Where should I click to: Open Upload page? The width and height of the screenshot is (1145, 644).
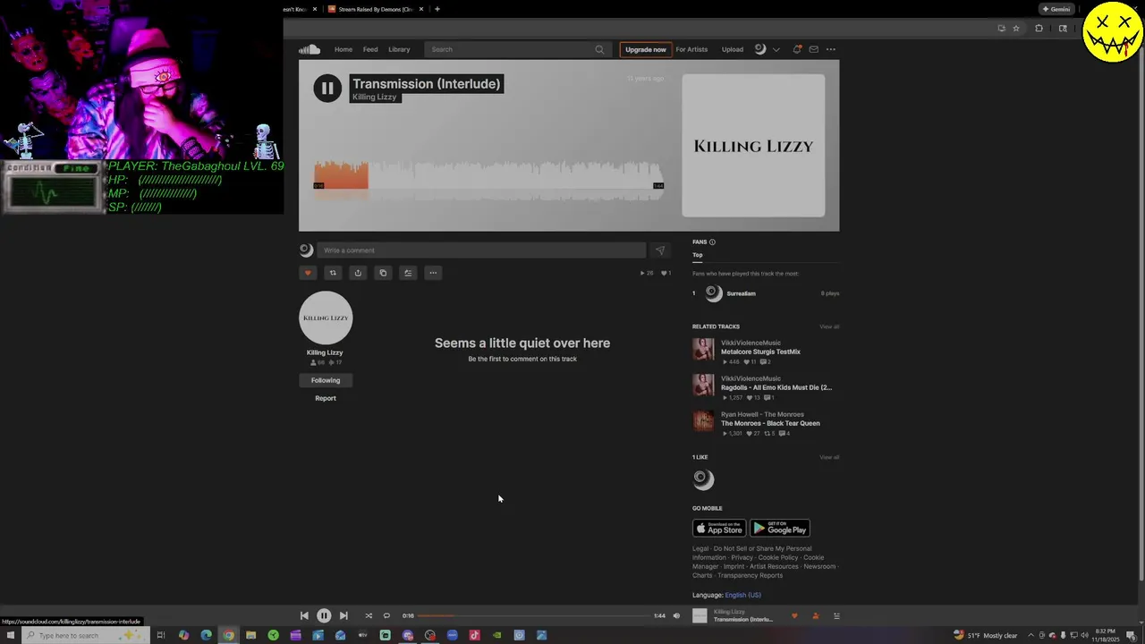(733, 49)
